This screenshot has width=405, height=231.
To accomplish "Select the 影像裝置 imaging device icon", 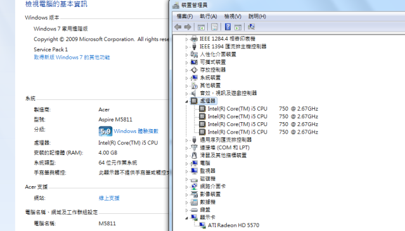I will [x=194, y=194].
